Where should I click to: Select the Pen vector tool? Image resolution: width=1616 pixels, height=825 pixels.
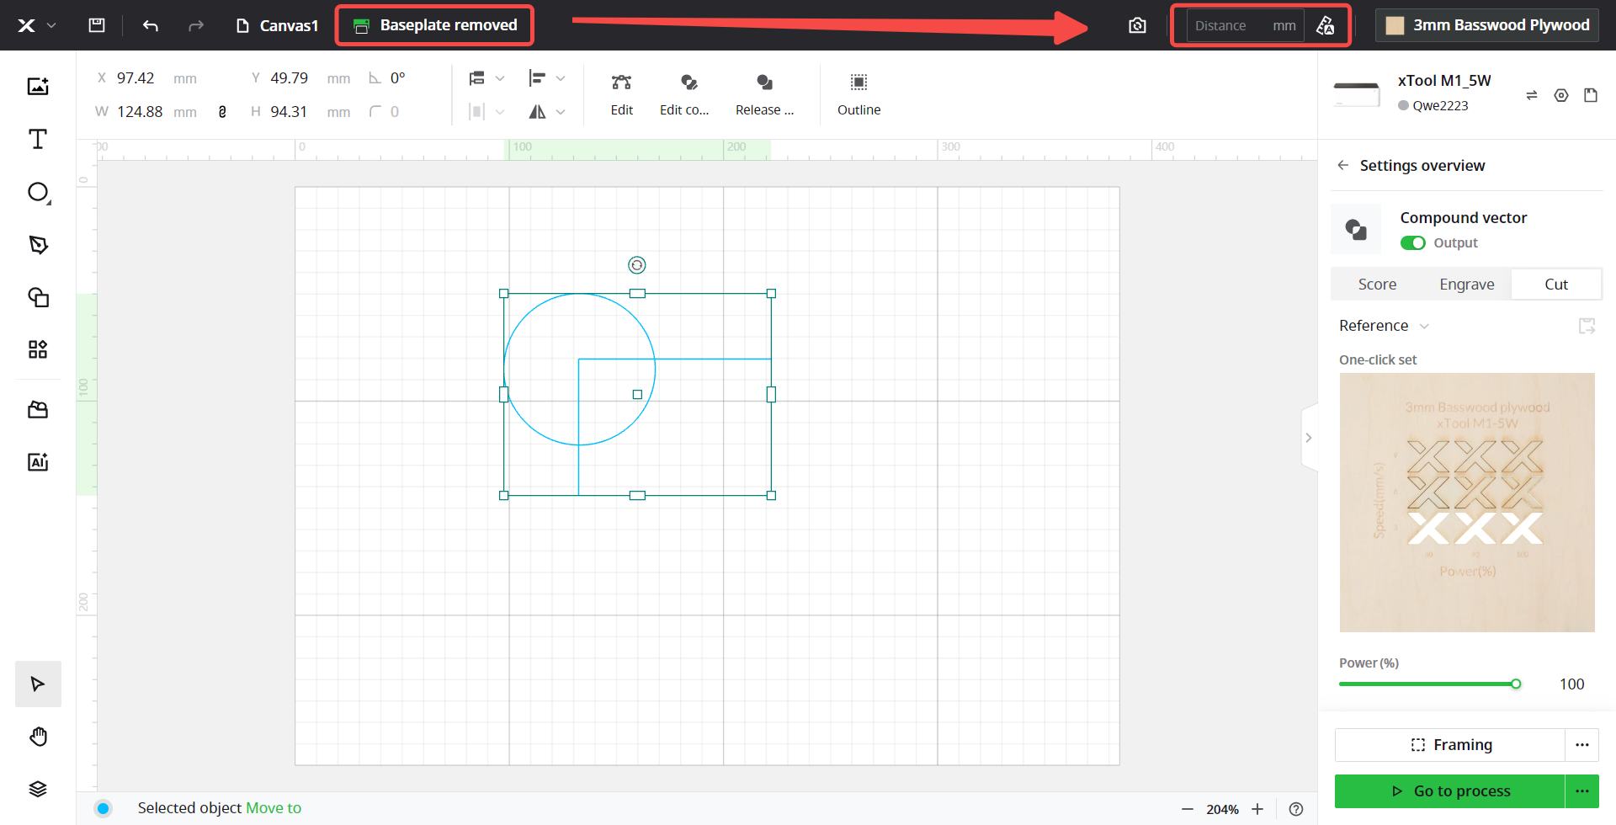pyautogui.click(x=38, y=245)
